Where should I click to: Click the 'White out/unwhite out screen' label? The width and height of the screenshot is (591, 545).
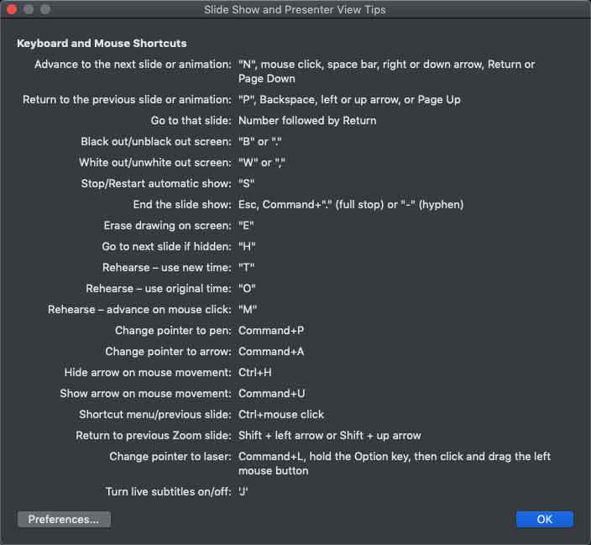tap(154, 162)
